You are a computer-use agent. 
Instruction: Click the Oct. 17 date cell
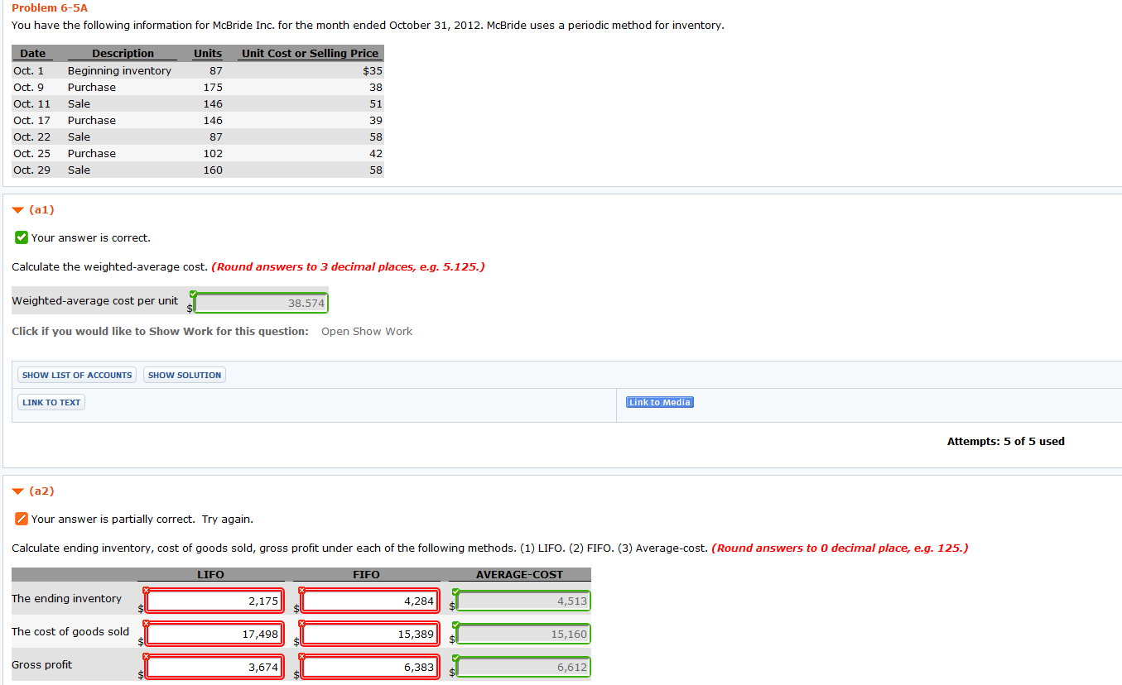[x=32, y=121]
